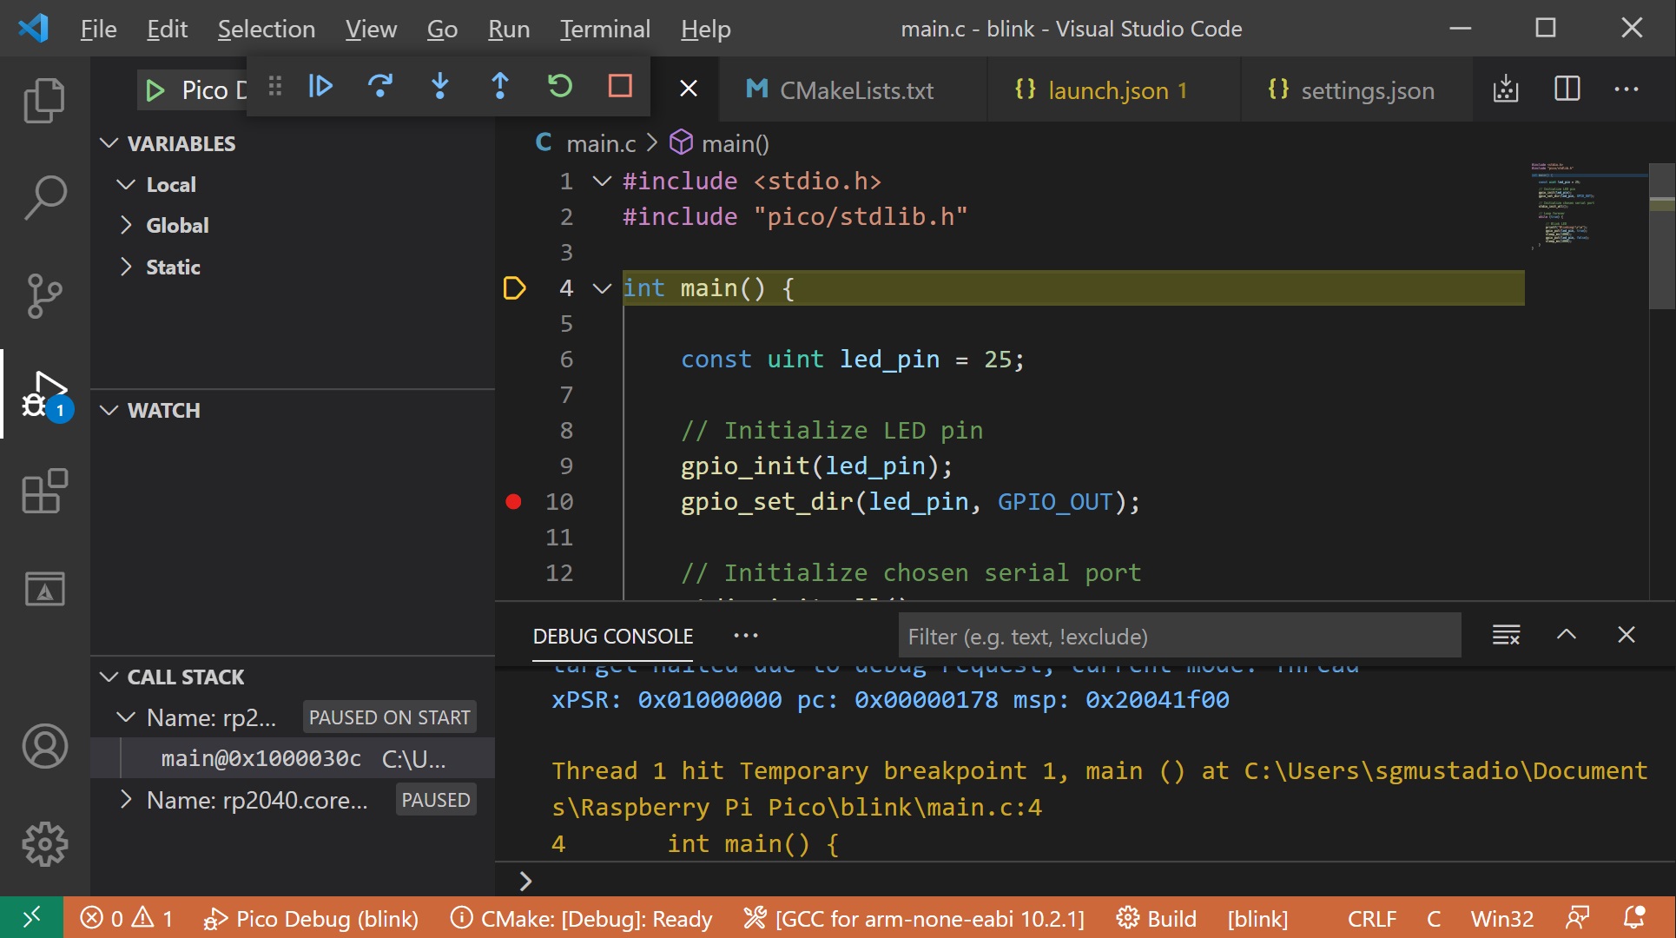
Task: Open the Terminal menu
Action: click(x=604, y=29)
